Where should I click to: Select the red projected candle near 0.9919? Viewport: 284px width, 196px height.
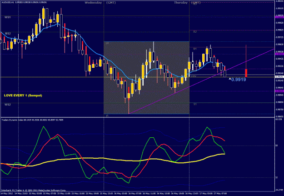(x=246, y=73)
